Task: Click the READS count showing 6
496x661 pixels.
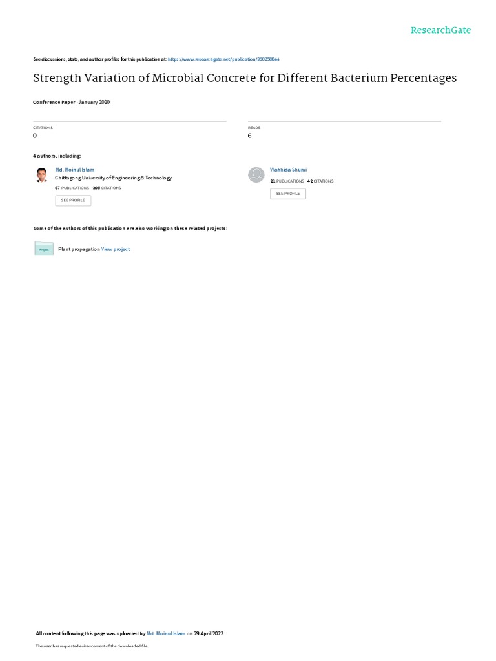Action: [x=250, y=136]
